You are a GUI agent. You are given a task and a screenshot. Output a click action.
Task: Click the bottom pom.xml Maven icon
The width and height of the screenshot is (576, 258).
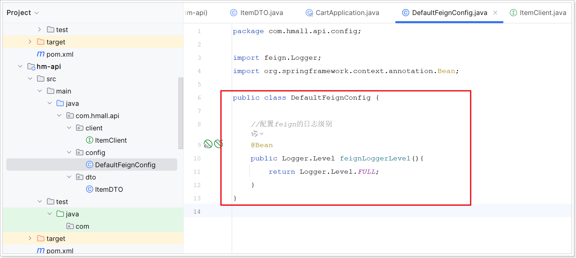click(x=41, y=250)
